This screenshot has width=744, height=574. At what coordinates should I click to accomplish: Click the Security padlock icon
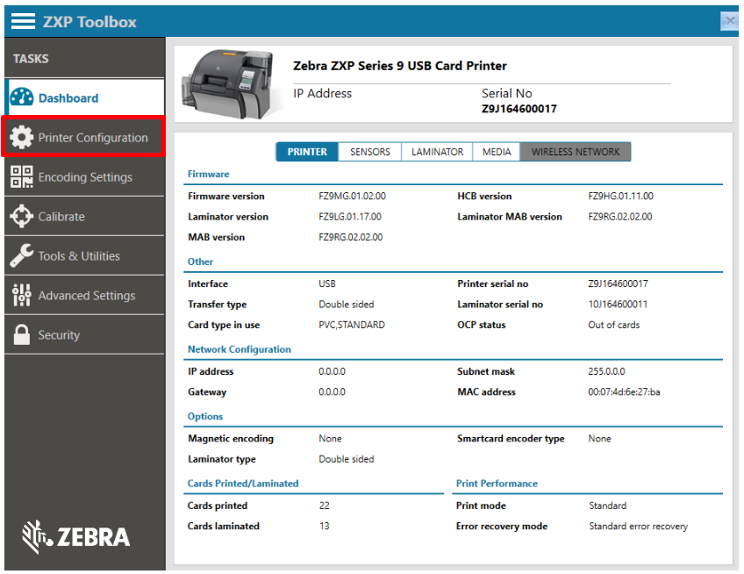click(x=23, y=334)
